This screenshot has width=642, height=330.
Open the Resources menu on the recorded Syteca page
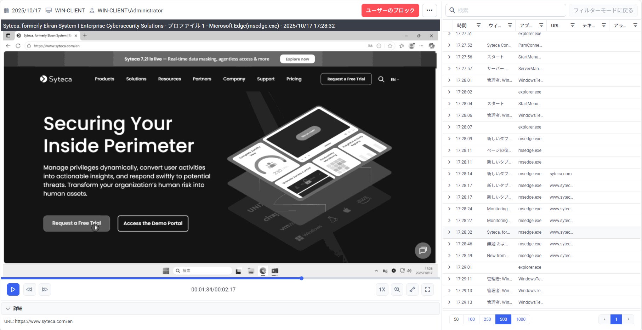pyautogui.click(x=170, y=79)
